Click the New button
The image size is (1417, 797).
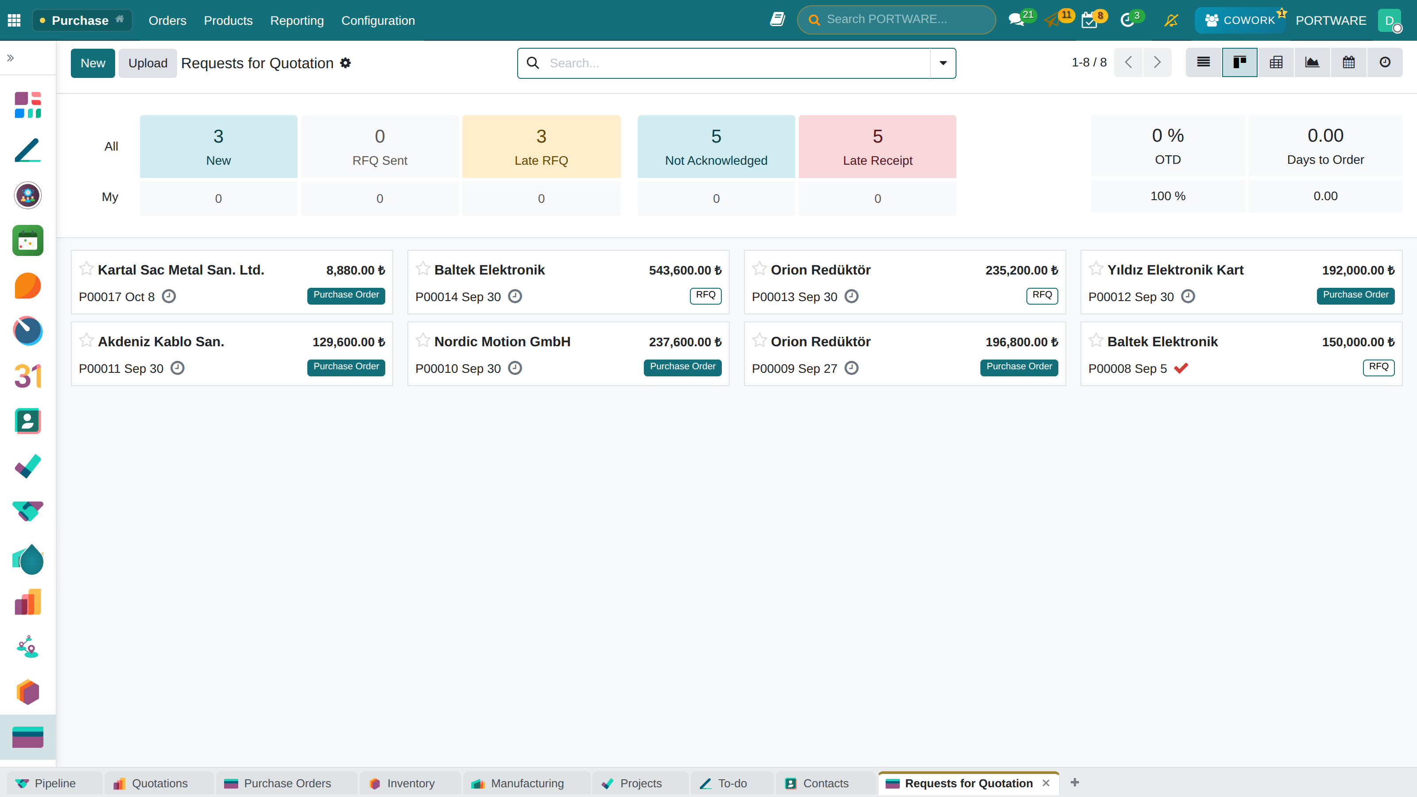(x=93, y=63)
